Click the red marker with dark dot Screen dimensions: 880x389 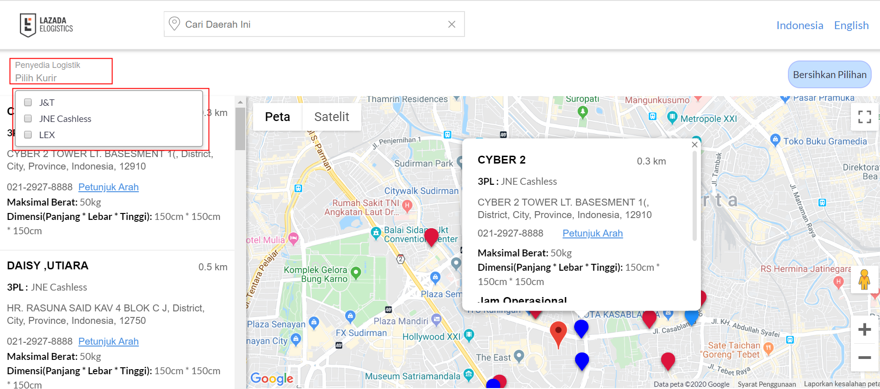click(x=558, y=334)
